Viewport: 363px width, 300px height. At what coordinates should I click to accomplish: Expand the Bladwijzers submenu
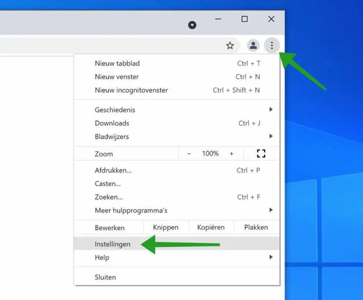[177, 137]
